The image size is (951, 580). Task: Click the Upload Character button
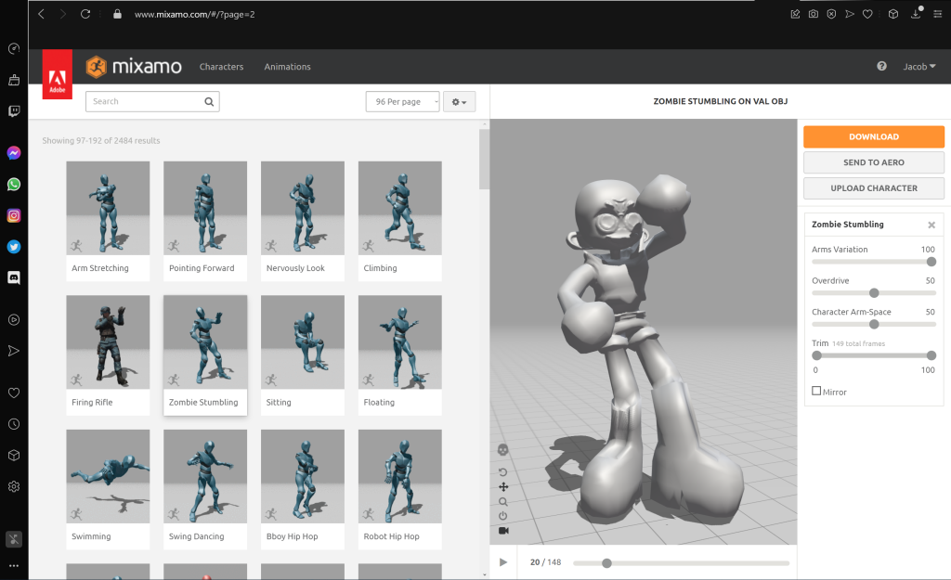tap(873, 188)
